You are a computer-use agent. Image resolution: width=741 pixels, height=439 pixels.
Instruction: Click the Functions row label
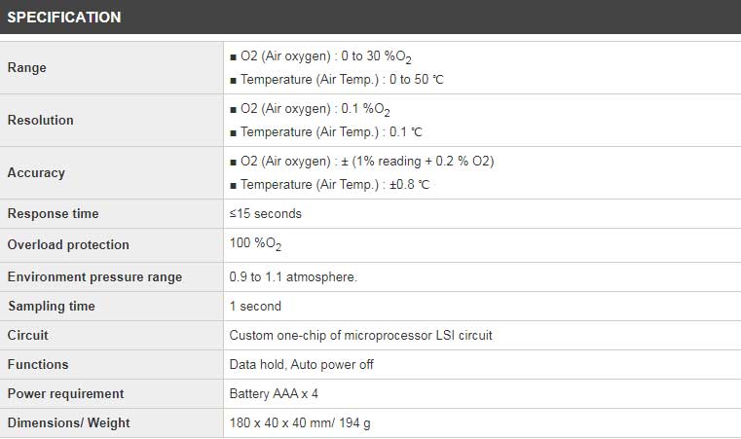(38, 365)
